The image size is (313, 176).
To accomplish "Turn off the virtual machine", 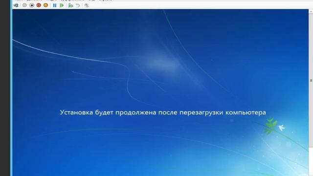I will [31, 5].
